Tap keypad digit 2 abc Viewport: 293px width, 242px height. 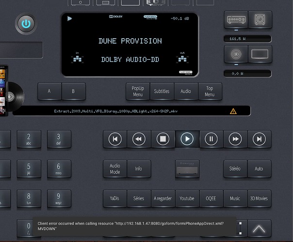(29, 139)
